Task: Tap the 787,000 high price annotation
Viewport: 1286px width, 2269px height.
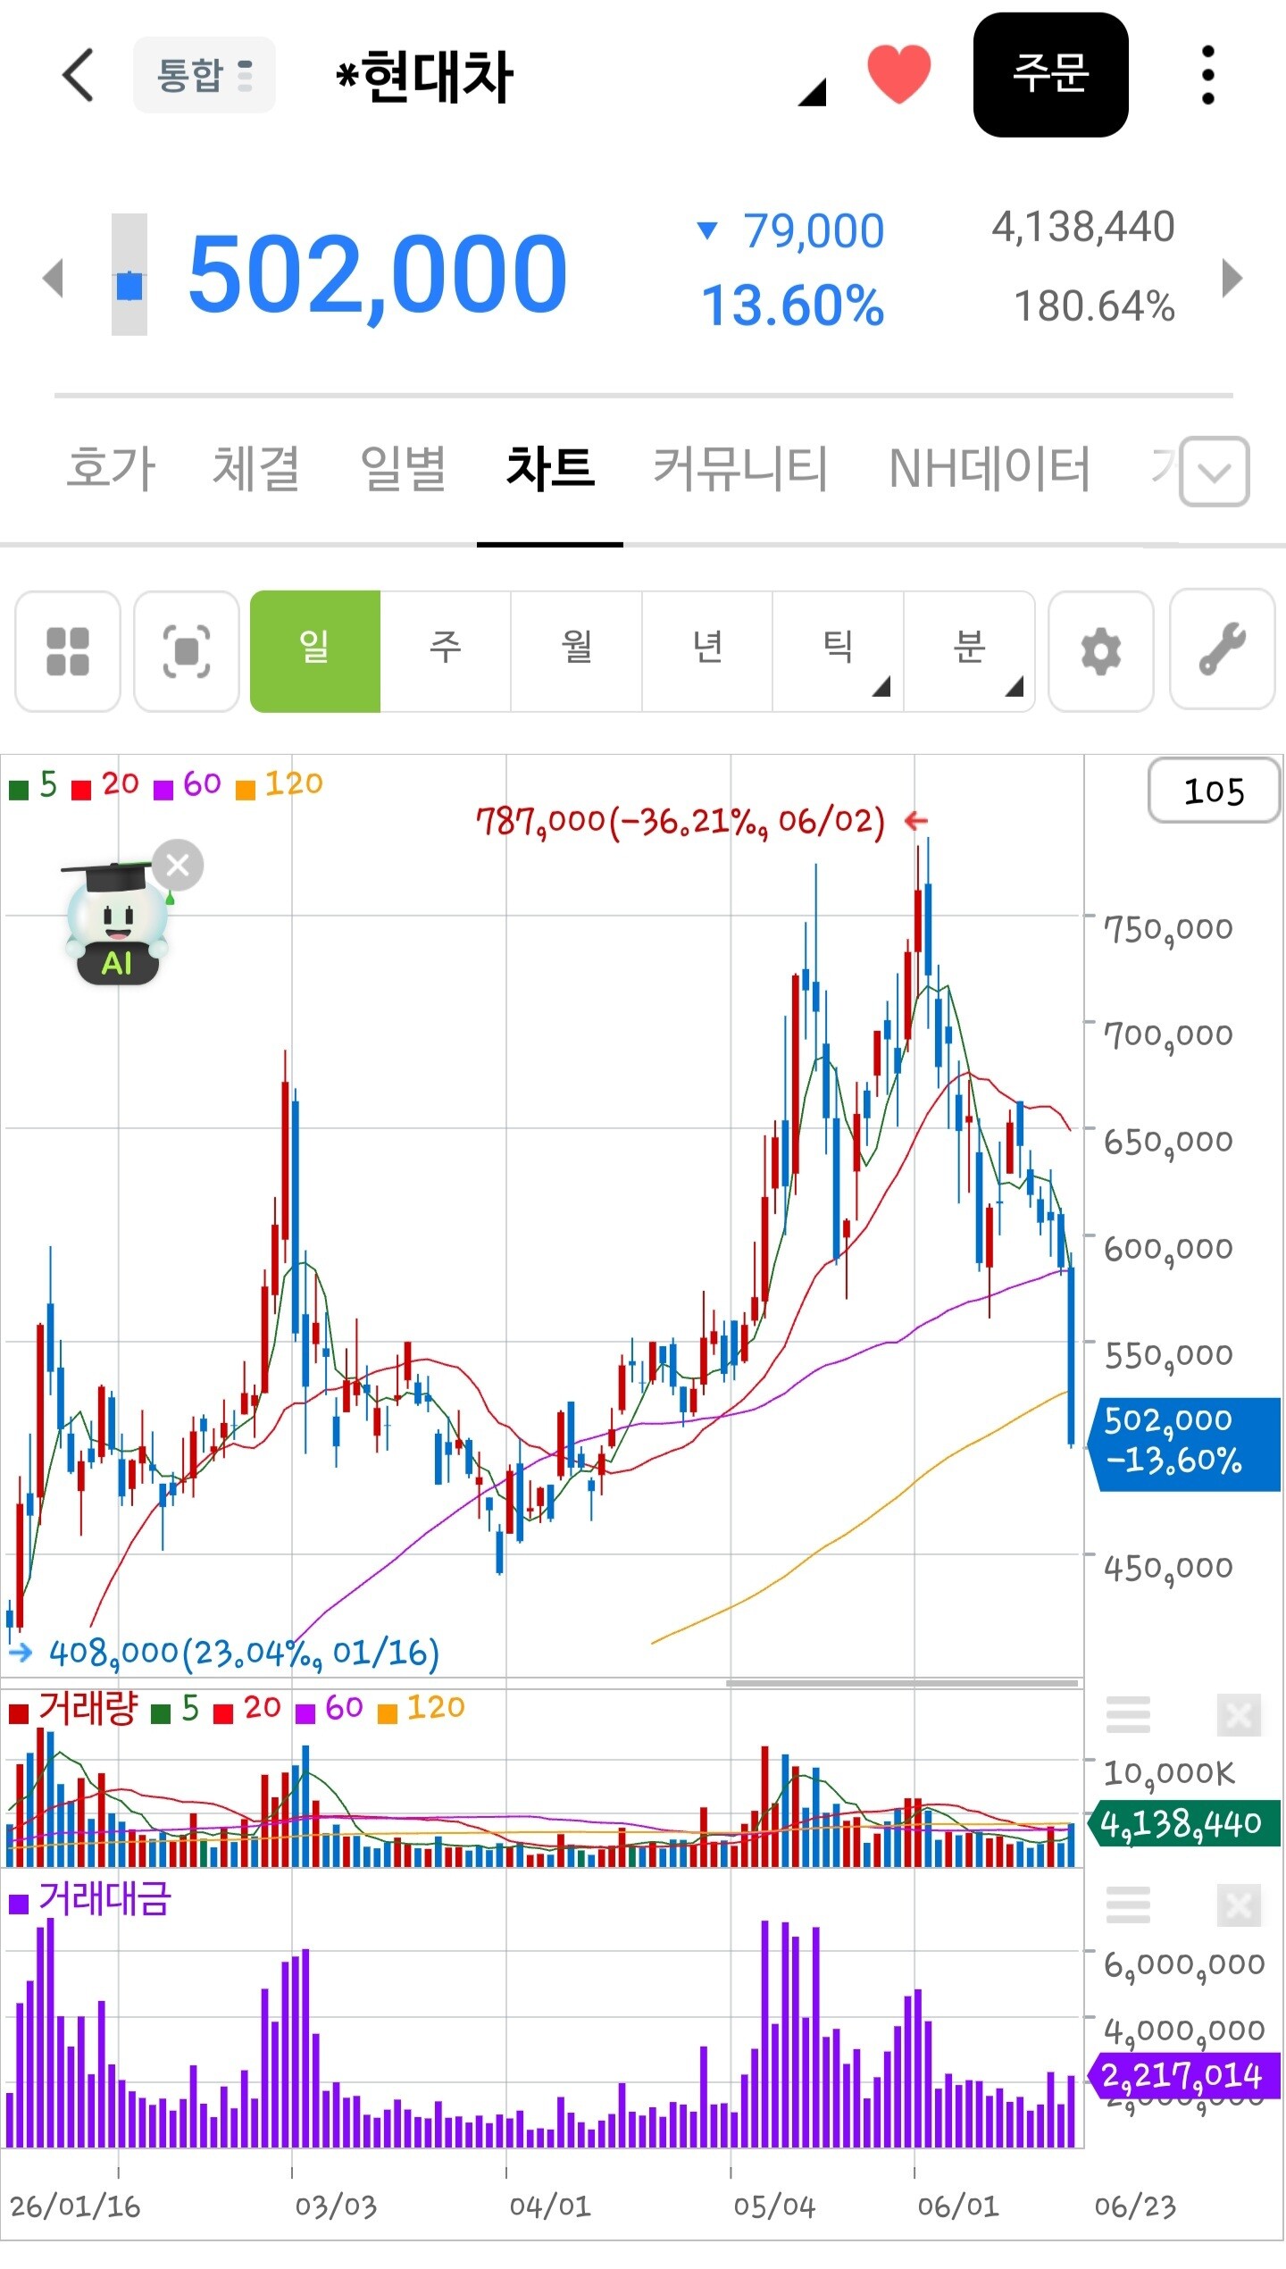Action: point(681,821)
